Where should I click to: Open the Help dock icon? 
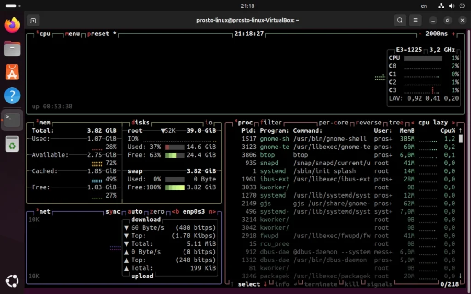[12, 96]
